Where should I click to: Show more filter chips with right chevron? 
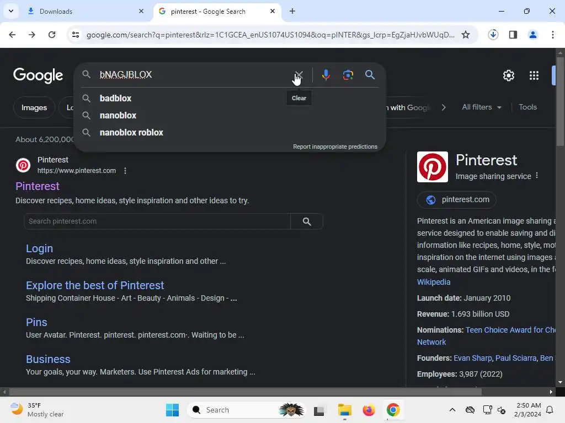pyautogui.click(x=444, y=107)
